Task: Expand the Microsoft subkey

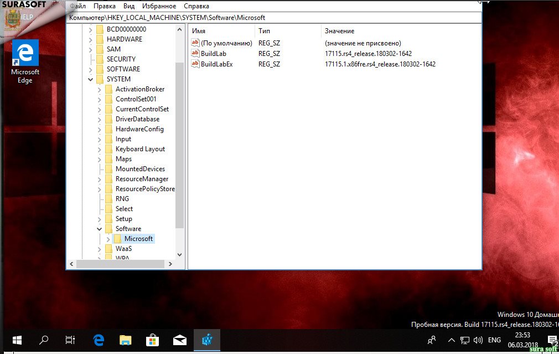Action: pos(108,239)
